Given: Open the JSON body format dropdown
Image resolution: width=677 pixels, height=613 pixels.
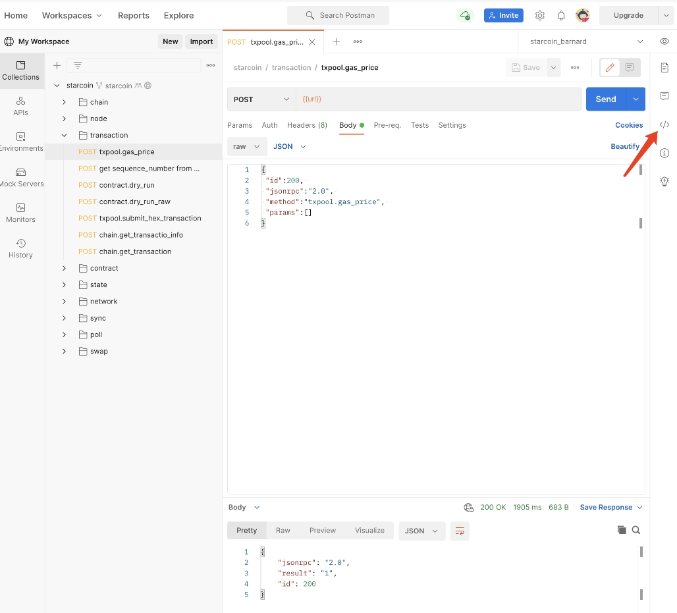Looking at the screenshot, I should 289,146.
